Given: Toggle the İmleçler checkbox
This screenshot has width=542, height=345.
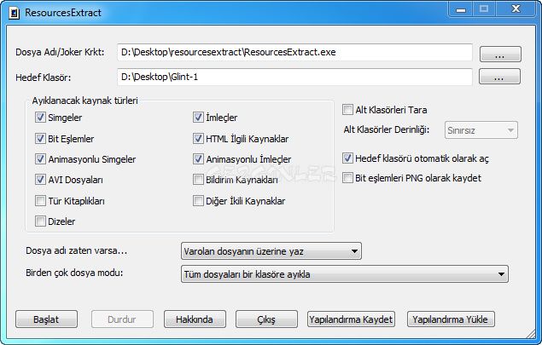Looking at the screenshot, I should pos(198,118).
